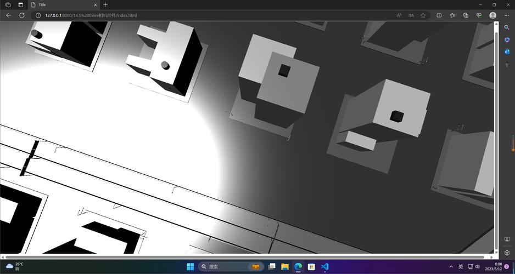Open the Read aloud icon in the address bar
This screenshot has width=515, height=274.
[399, 15]
